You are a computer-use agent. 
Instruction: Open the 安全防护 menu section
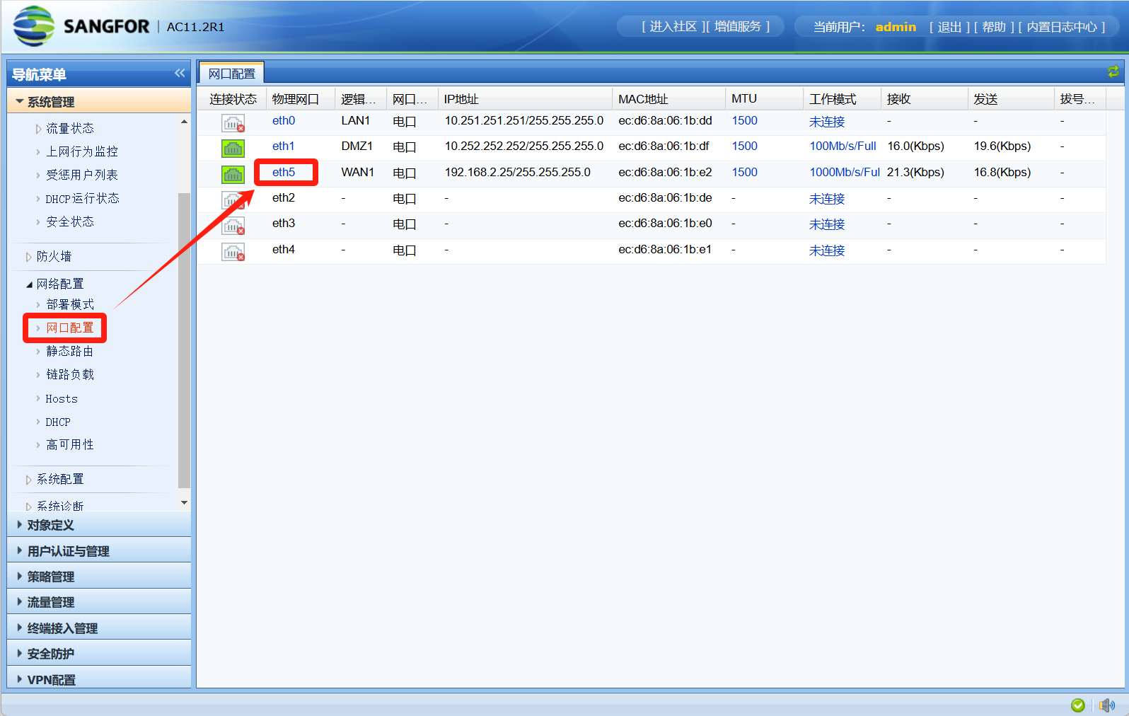[x=50, y=654]
